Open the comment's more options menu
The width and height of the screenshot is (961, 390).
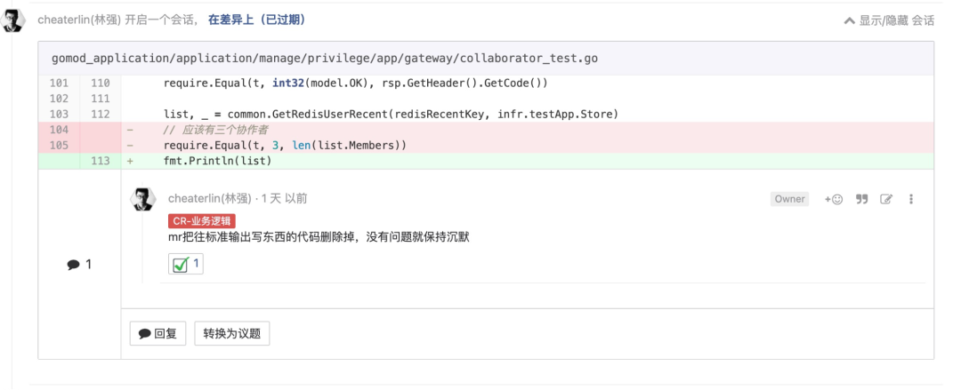coord(911,199)
